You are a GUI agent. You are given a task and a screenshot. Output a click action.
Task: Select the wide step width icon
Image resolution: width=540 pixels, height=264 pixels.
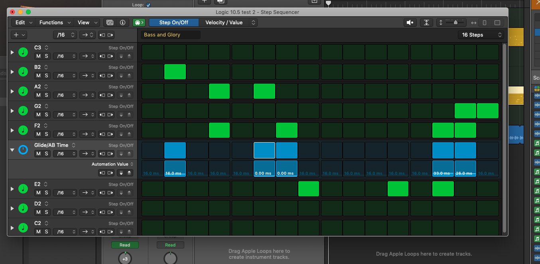497,23
